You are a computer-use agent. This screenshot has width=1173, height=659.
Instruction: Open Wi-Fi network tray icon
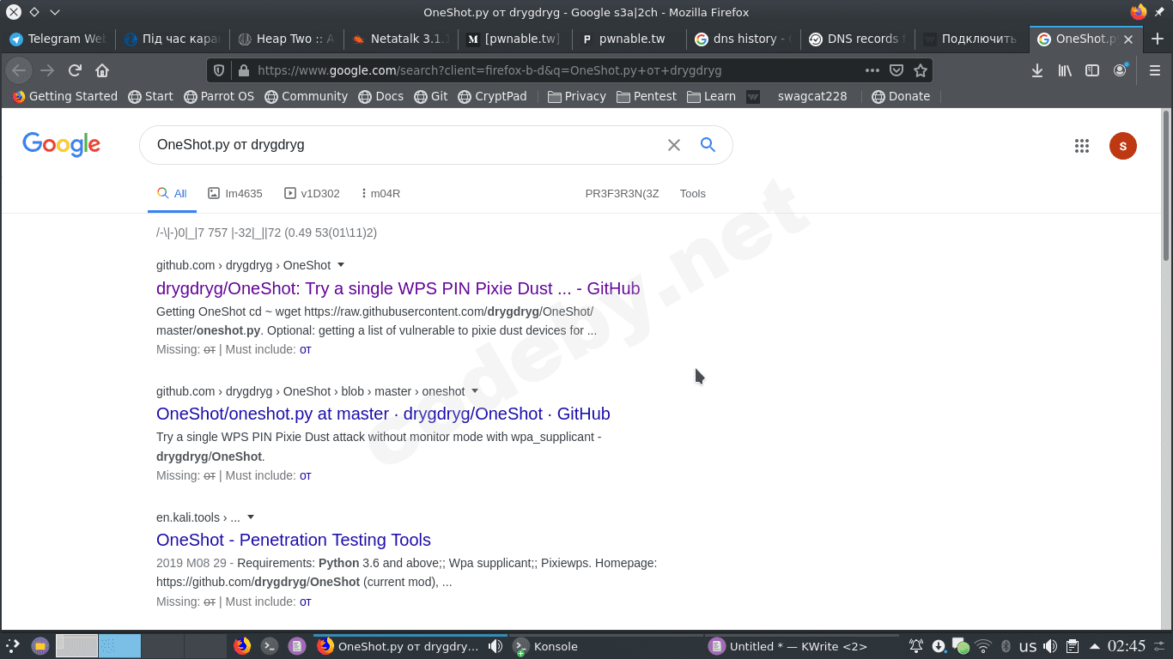[983, 646]
